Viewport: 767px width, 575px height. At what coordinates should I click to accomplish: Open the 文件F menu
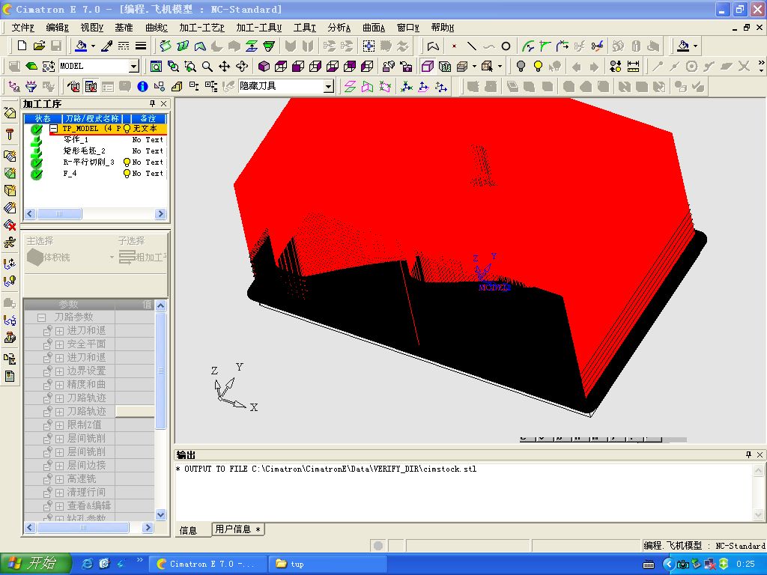pyautogui.click(x=22, y=28)
